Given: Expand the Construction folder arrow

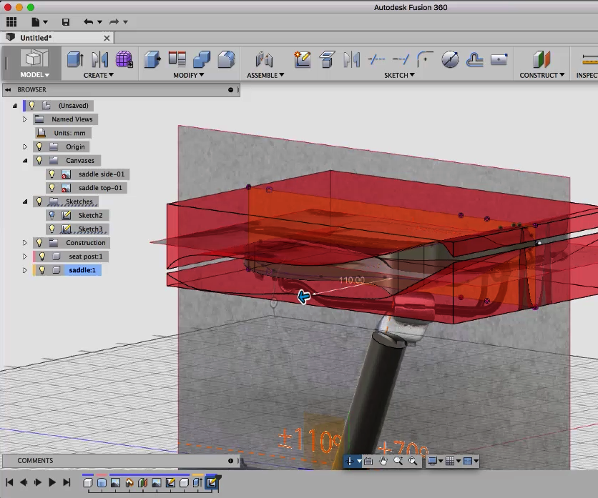Looking at the screenshot, I should (x=25, y=242).
